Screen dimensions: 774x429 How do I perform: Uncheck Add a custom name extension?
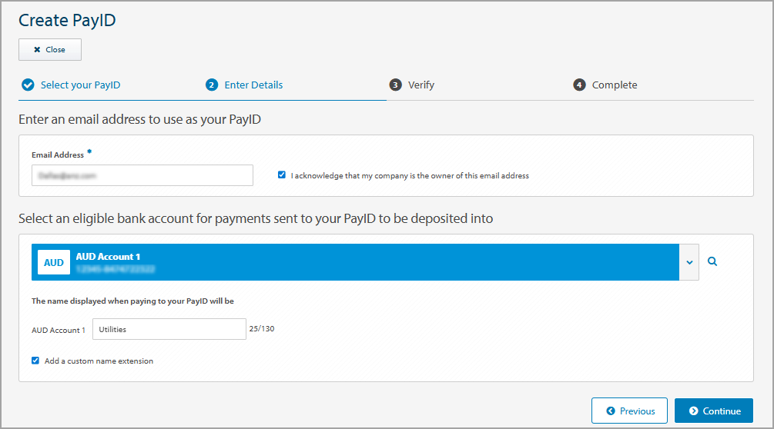(x=35, y=361)
